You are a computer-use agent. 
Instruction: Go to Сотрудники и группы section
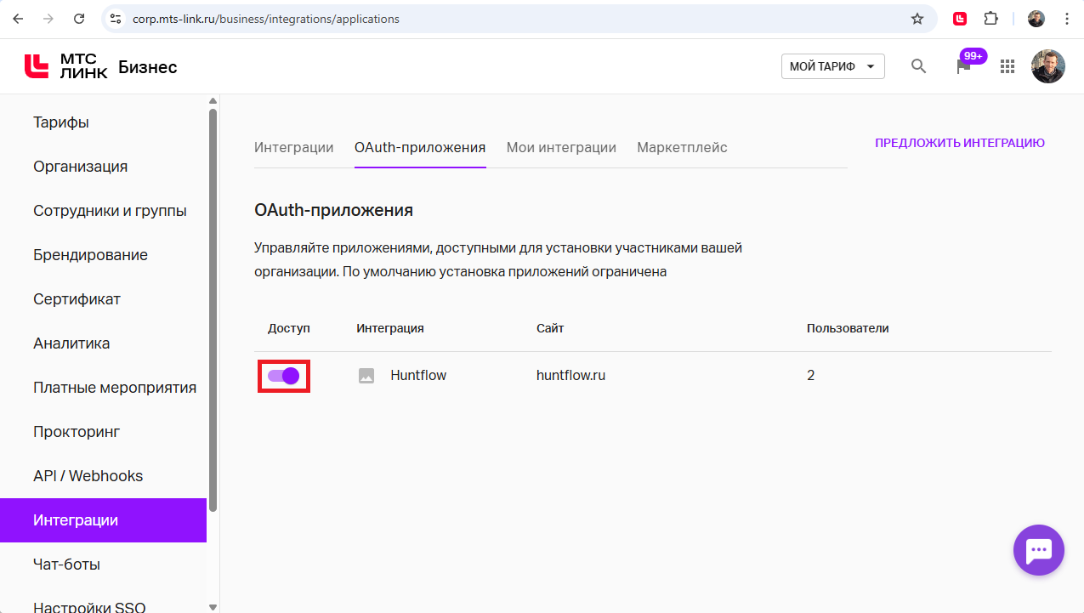[x=103, y=211]
